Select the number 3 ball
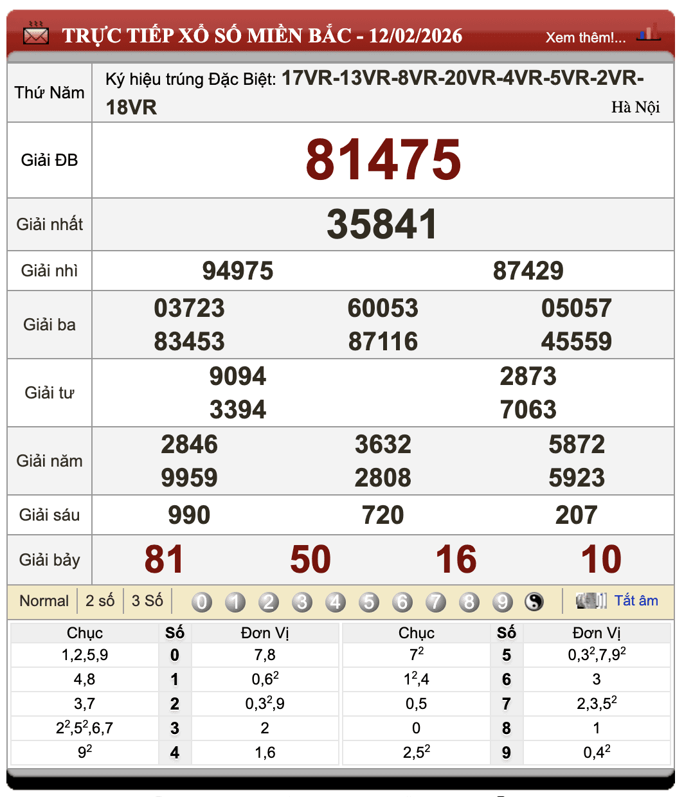This screenshot has width=684, height=797. click(x=302, y=602)
